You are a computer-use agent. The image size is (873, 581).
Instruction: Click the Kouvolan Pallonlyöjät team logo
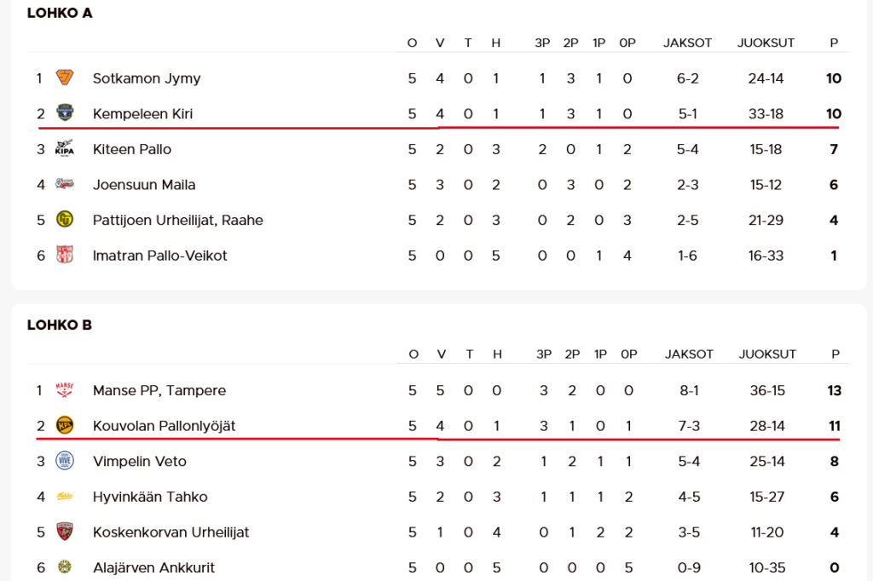[65, 426]
